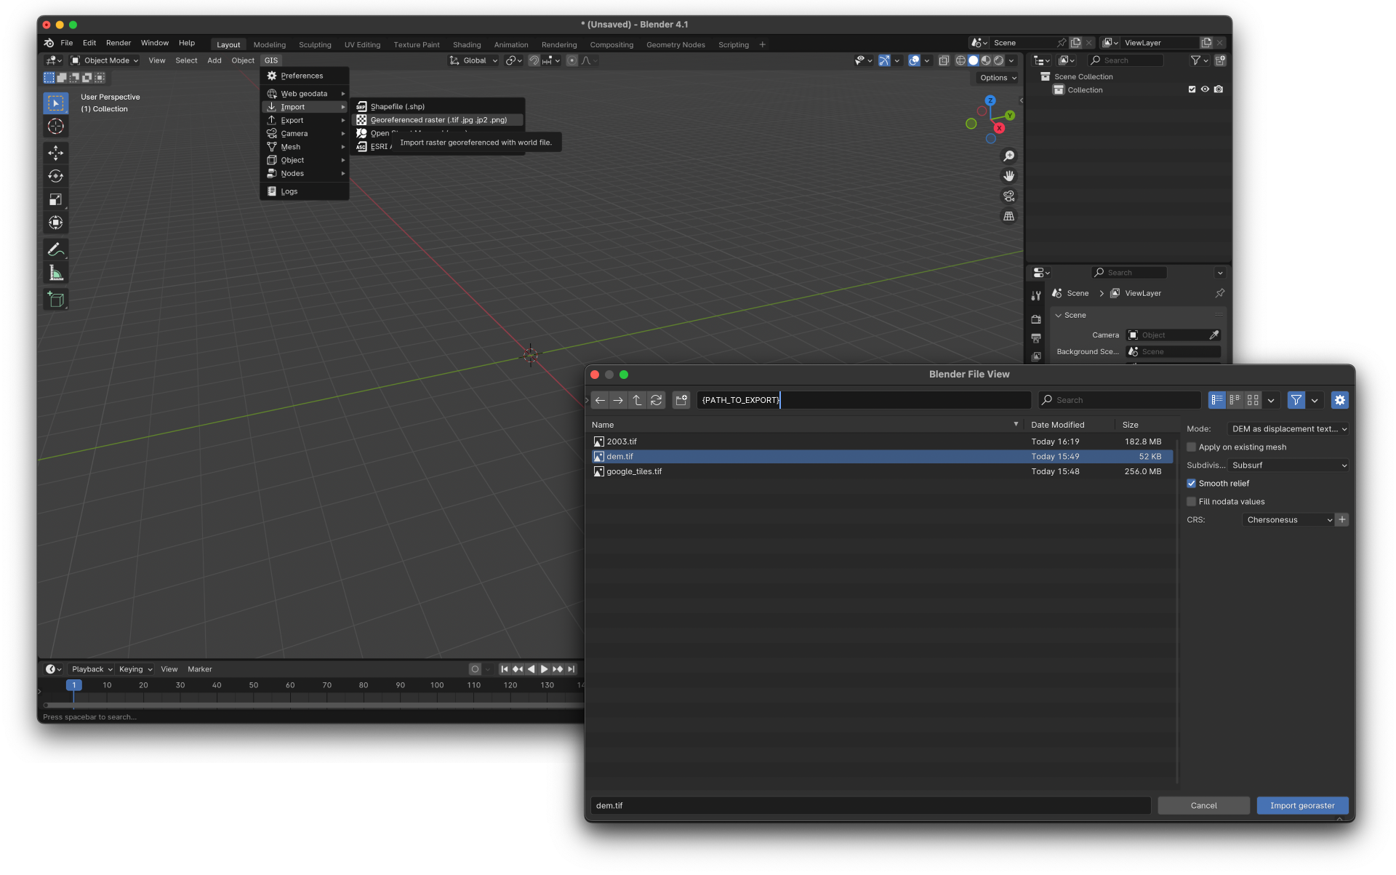Image resolution: width=1396 pixels, height=875 pixels.
Task: Switch File View to vertical list display
Action: point(1217,400)
